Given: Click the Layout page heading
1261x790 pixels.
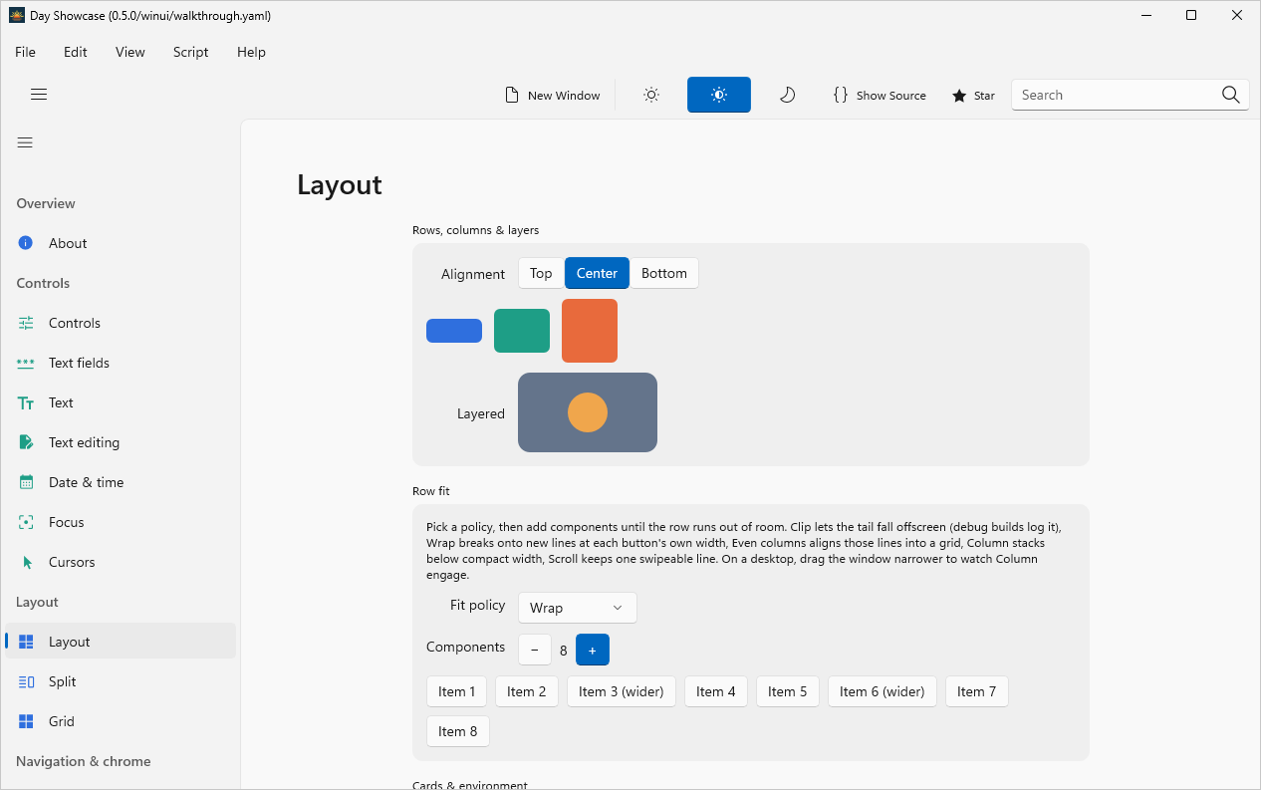Looking at the screenshot, I should point(340,185).
